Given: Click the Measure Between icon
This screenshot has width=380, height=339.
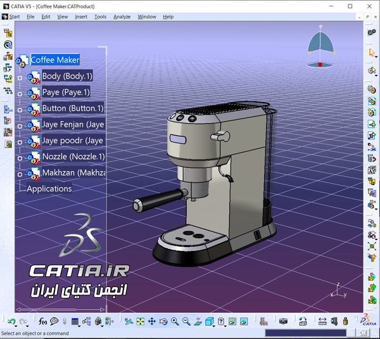Looking at the screenshot, I should tap(322, 321).
